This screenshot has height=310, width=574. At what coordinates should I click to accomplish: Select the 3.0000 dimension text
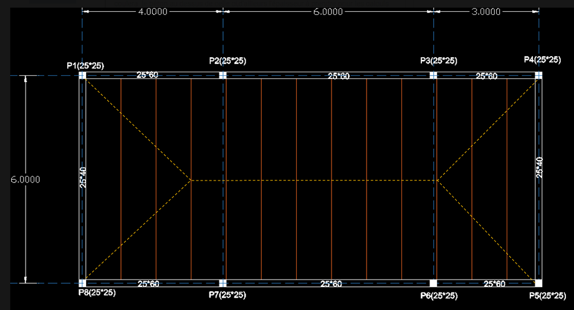pyautogui.click(x=486, y=12)
